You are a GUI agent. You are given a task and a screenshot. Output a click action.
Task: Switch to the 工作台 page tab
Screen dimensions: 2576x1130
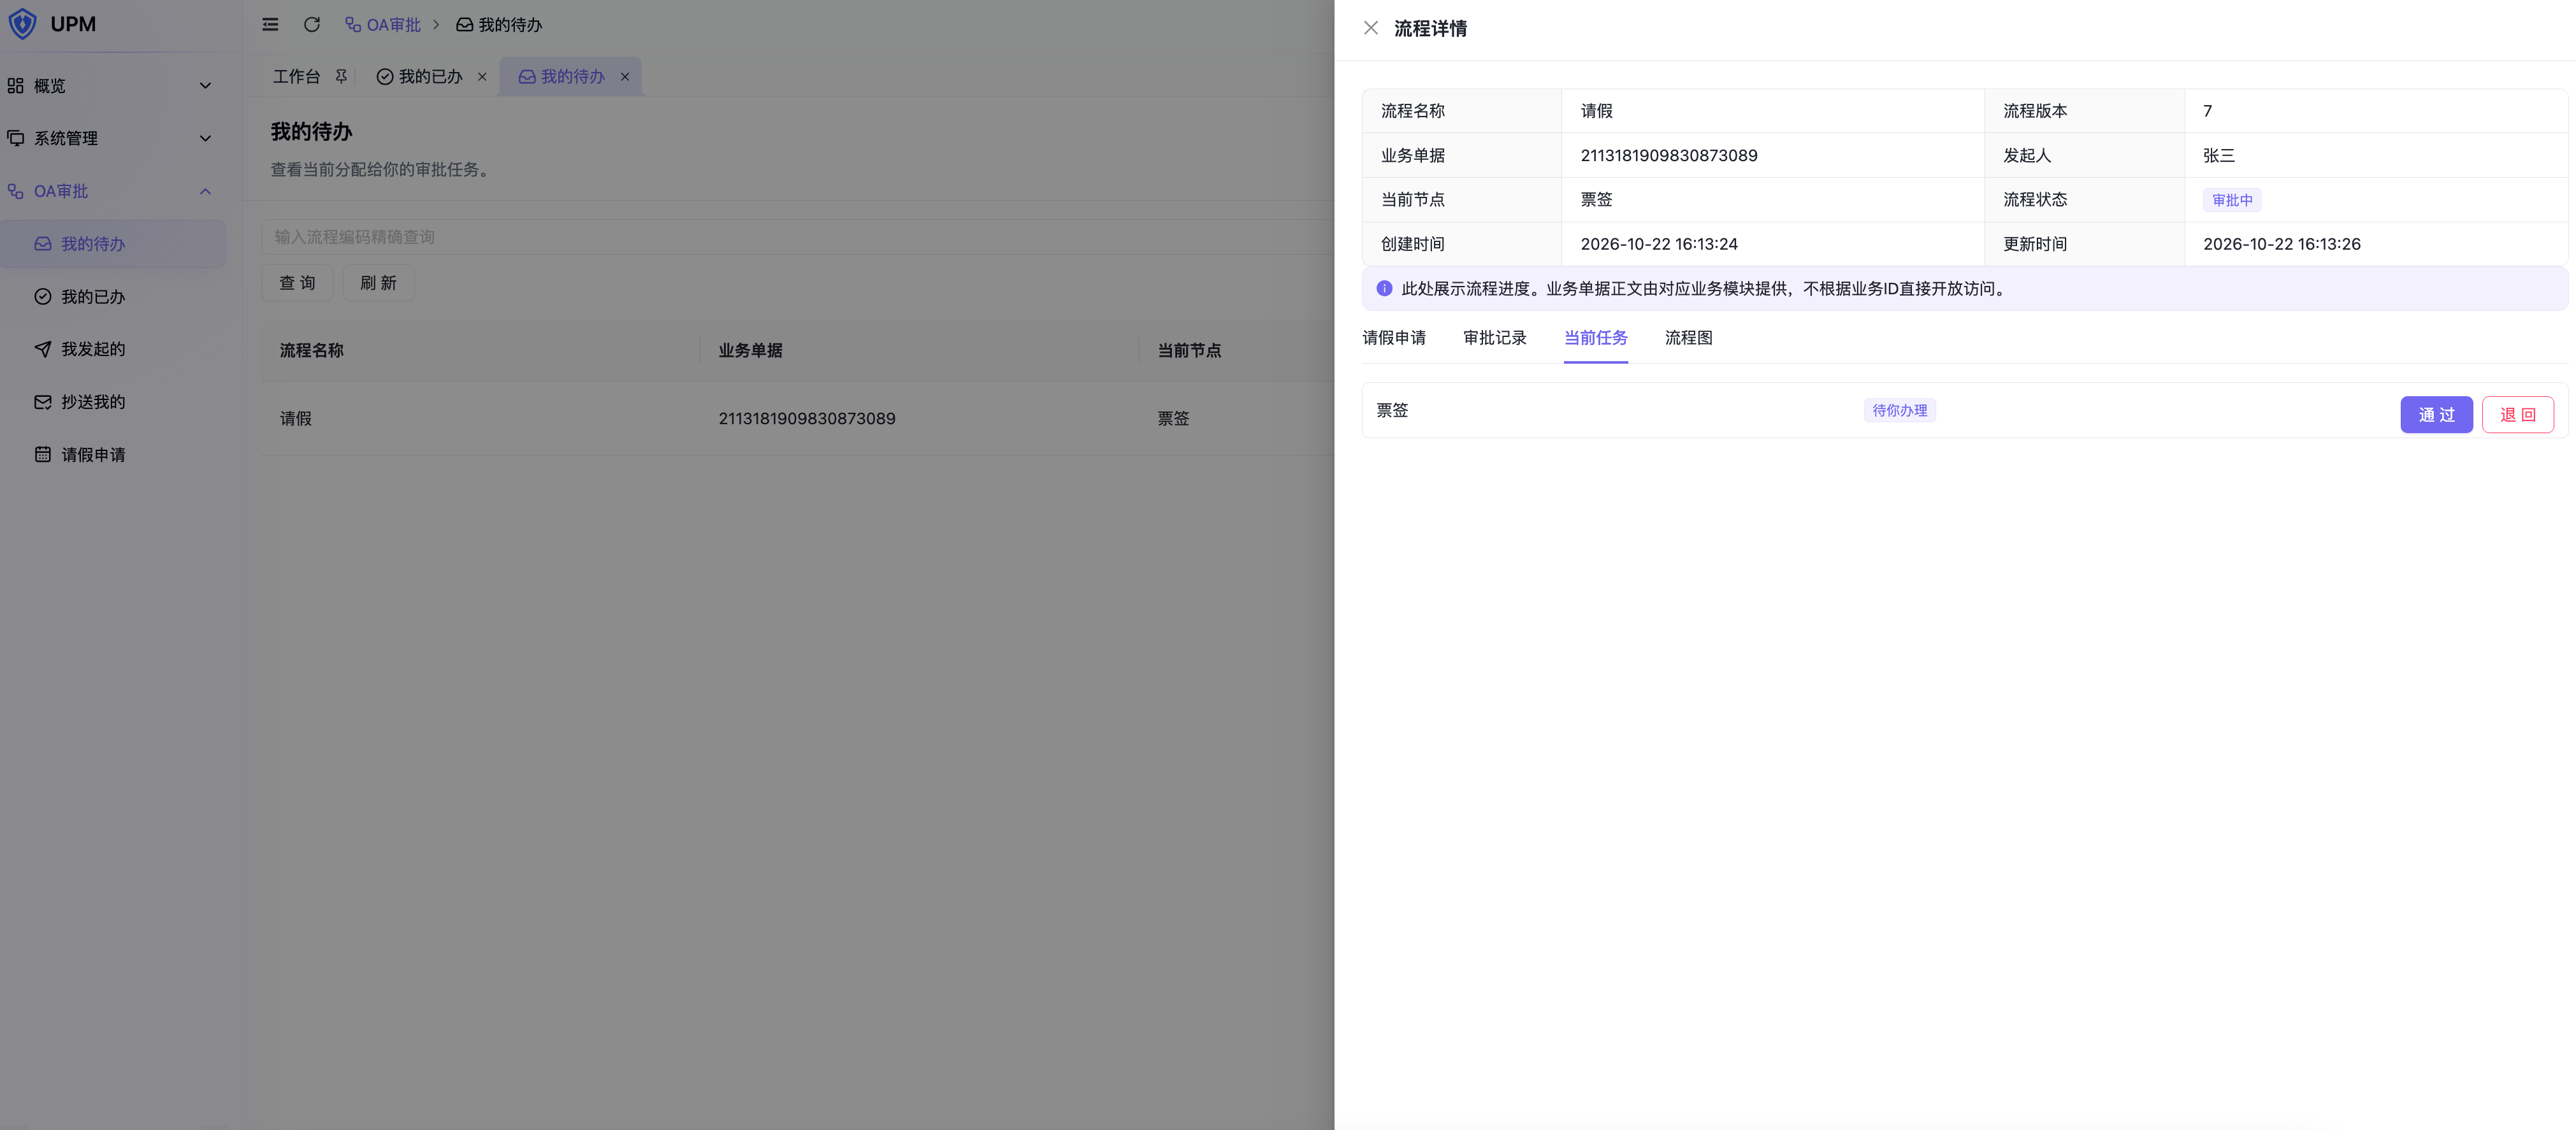coord(297,77)
